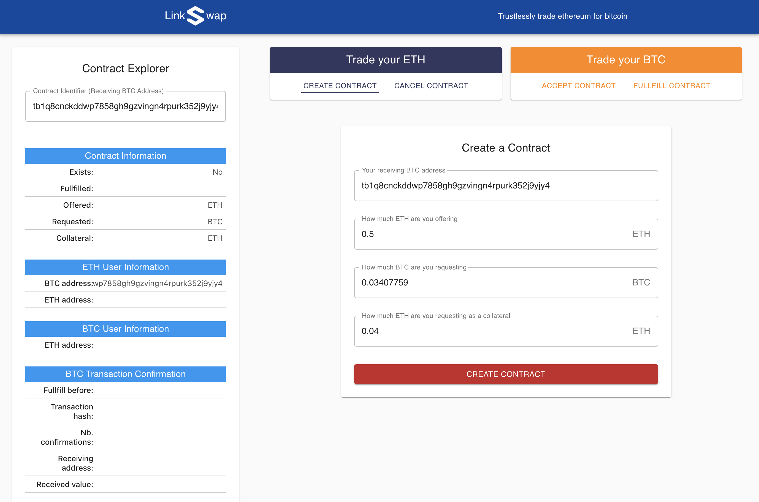This screenshot has height=502, width=759.
Task: Click the ETH User Information header
Action: (125, 267)
